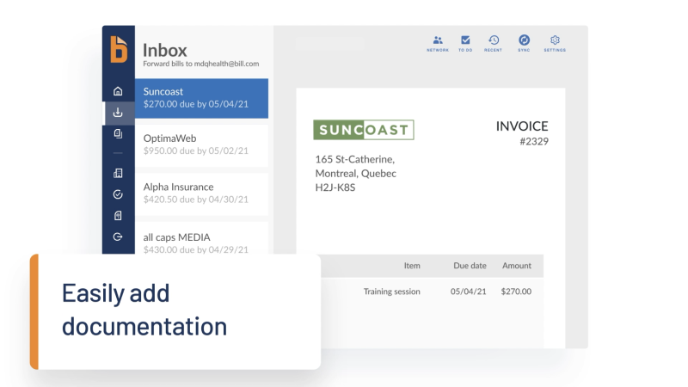Screen dimensions: 688x387
Task: Select the Inbox download-tray sidebar icon
Action: click(118, 113)
